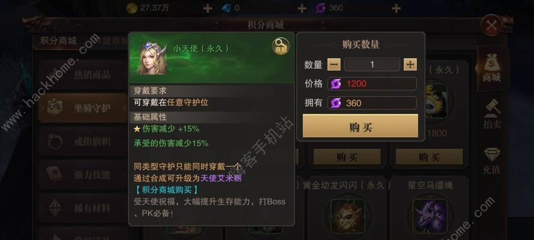Viewport: 534px width, 240px height.
Task: Click the large 购买 confirm button
Action: 360,126
